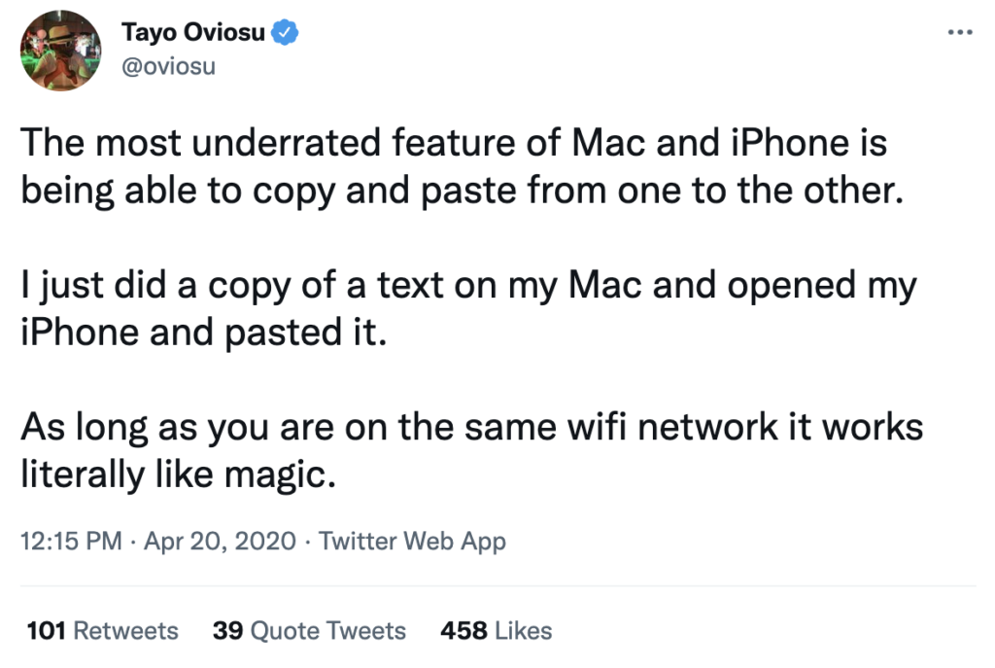Click the 12:15 PM timestamp

click(x=71, y=541)
